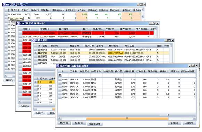Viewport: 202px width, 132px height.
Task: Select the row indicator of 黄岛智能 in 流程卡追踪
Action: pos(35,53)
